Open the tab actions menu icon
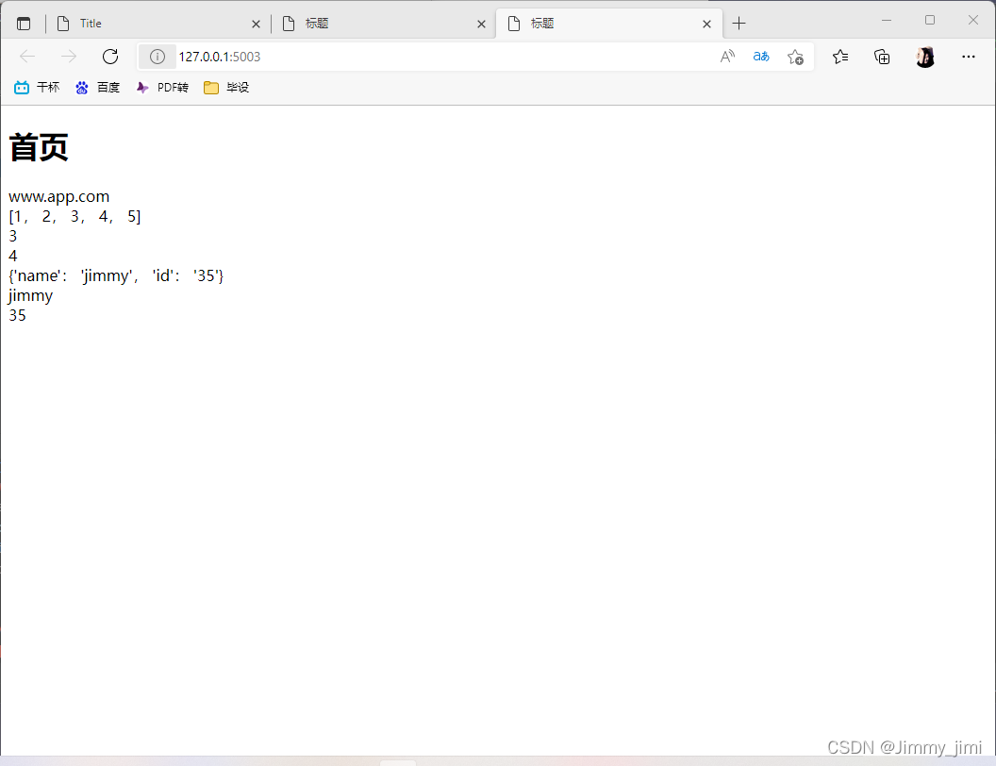This screenshot has height=766, width=996. click(24, 25)
